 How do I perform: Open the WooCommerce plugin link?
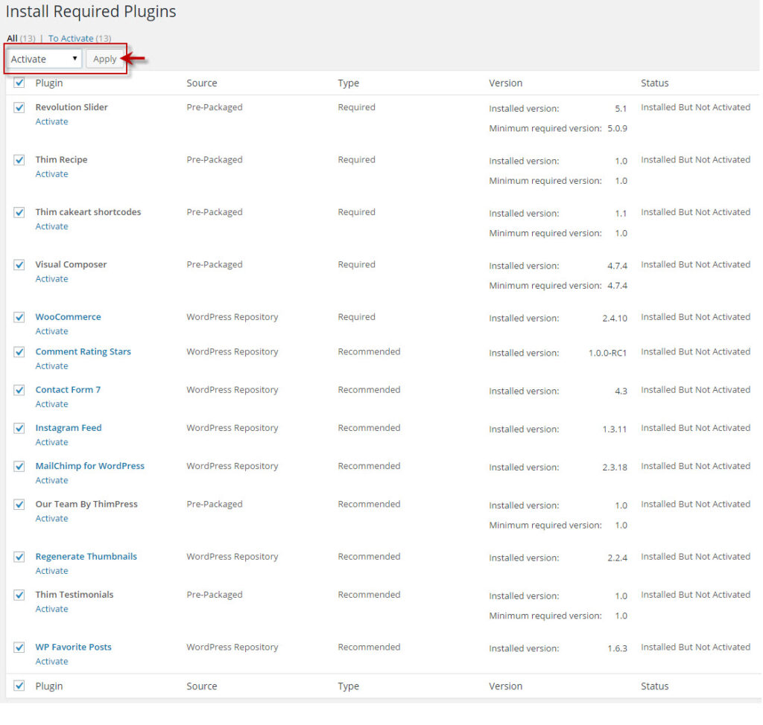tap(68, 317)
